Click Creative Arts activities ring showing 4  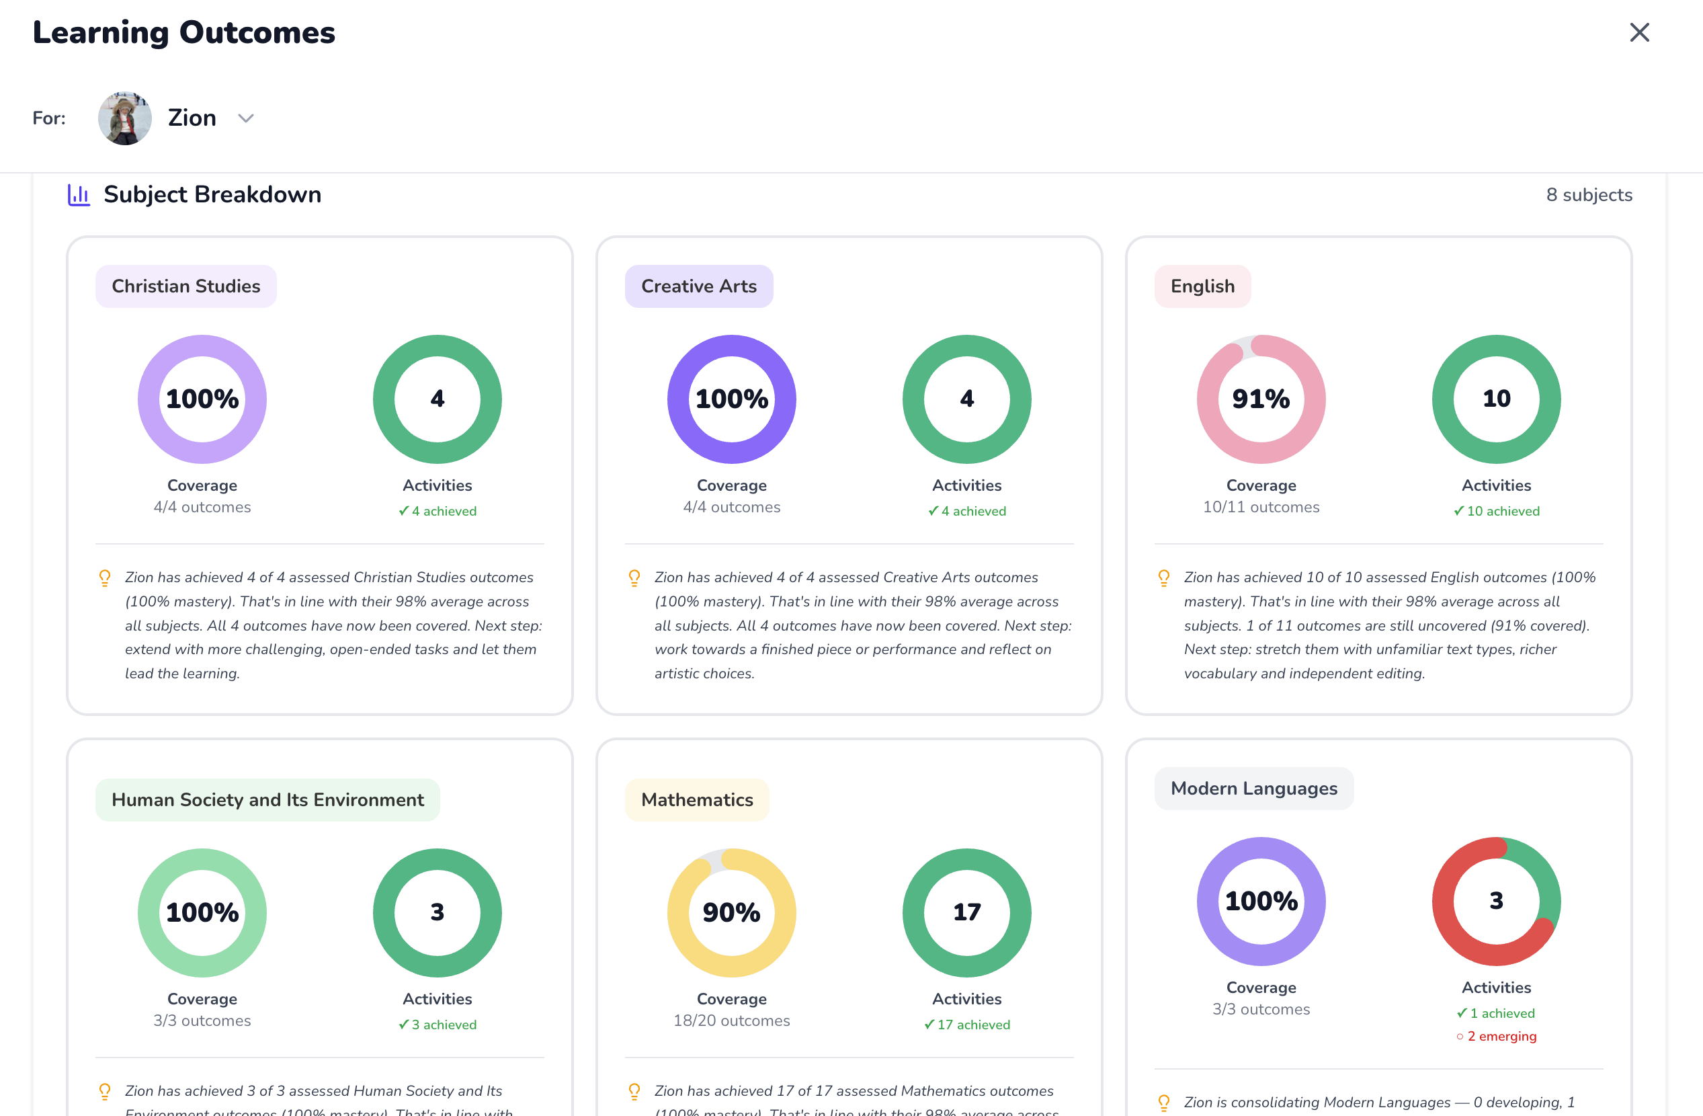[x=966, y=399]
